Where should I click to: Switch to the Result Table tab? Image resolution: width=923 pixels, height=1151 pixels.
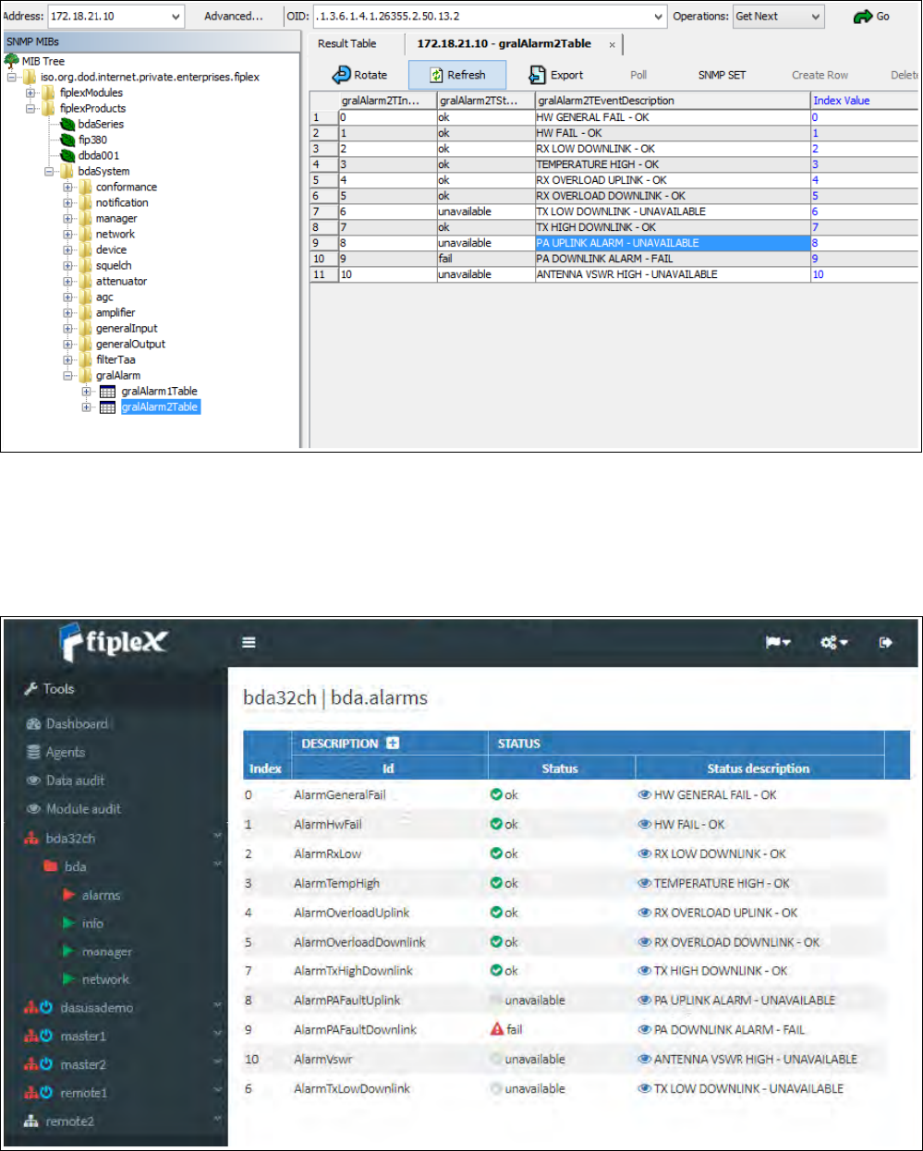(347, 43)
